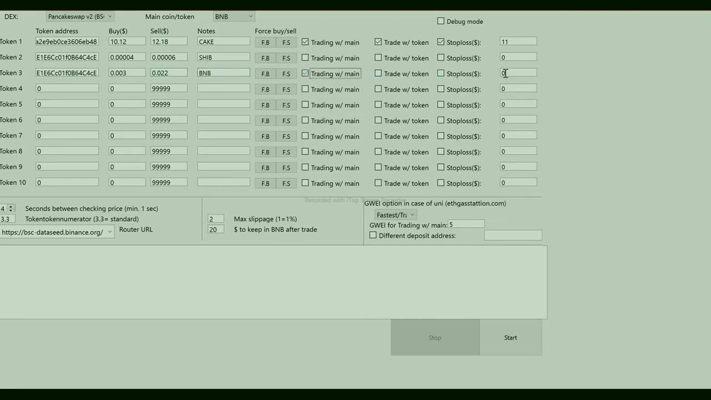The height and width of the screenshot is (400, 711).
Task: Click F.S force sell for Token 3
Action: click(286, 73)
